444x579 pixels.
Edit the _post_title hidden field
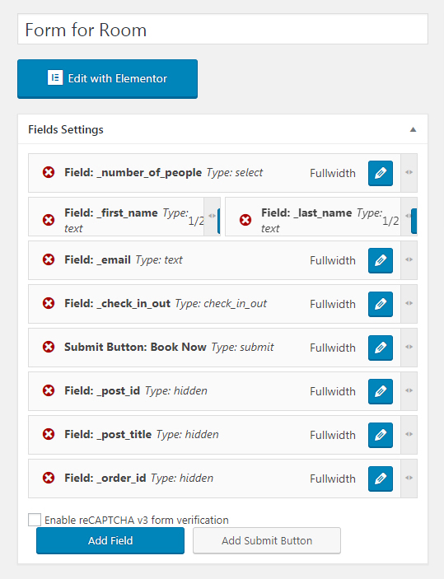point(381,435)
